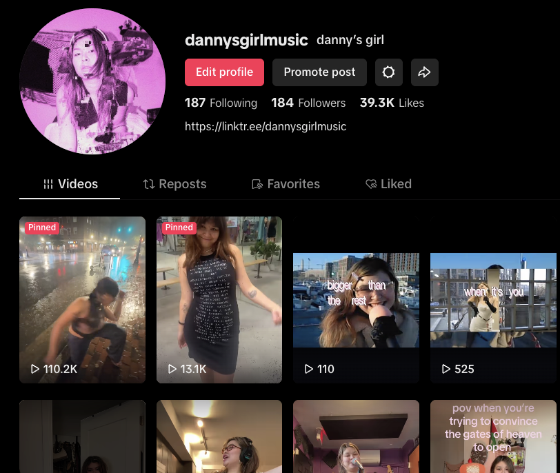Open profile settings via the gear icon
Image resolution: width=560 pixels, height=473 pixels.
[x=388, y=72]
